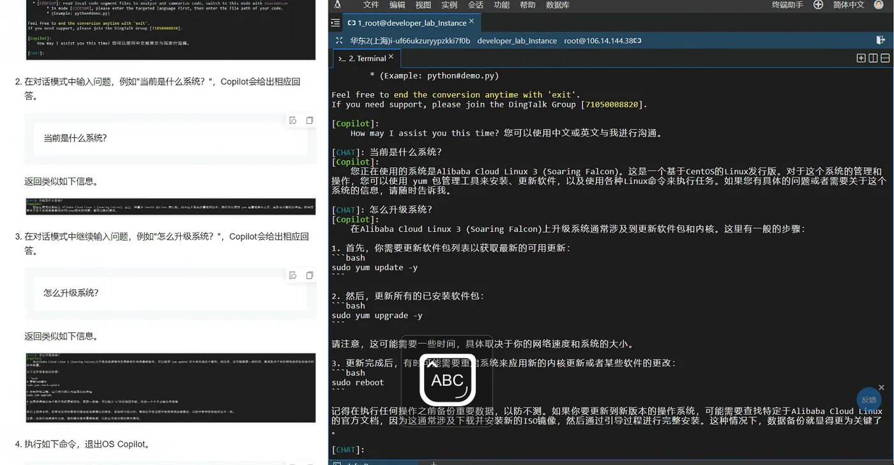The height and width of the screenshot is (465, 894).
Task: Click step 4 text 执行如下命令,退出OS Copilot
Action: pos(87,444)
